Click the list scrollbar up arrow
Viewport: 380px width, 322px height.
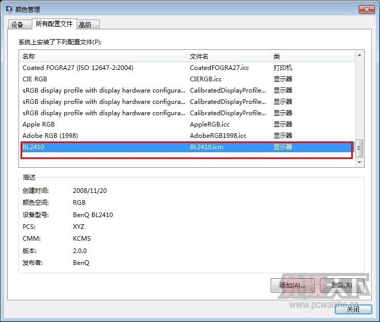(359, 55)
